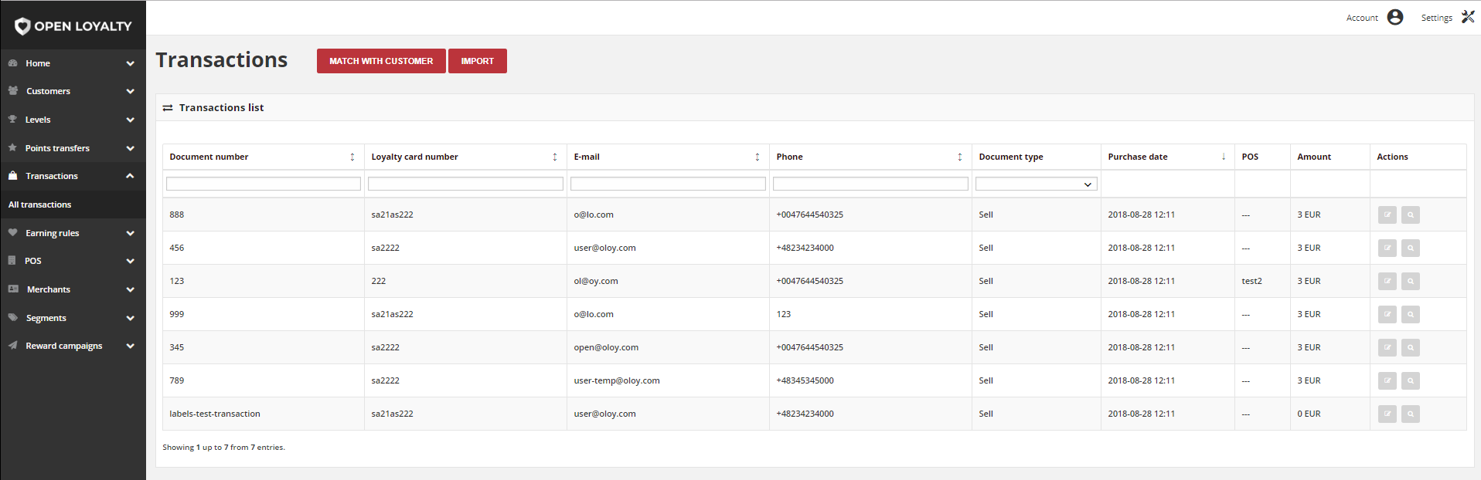This screenshot has width=1481, height=480.
Task: Open the Document type filter dropdown
Action: [x=1036, y=184]
